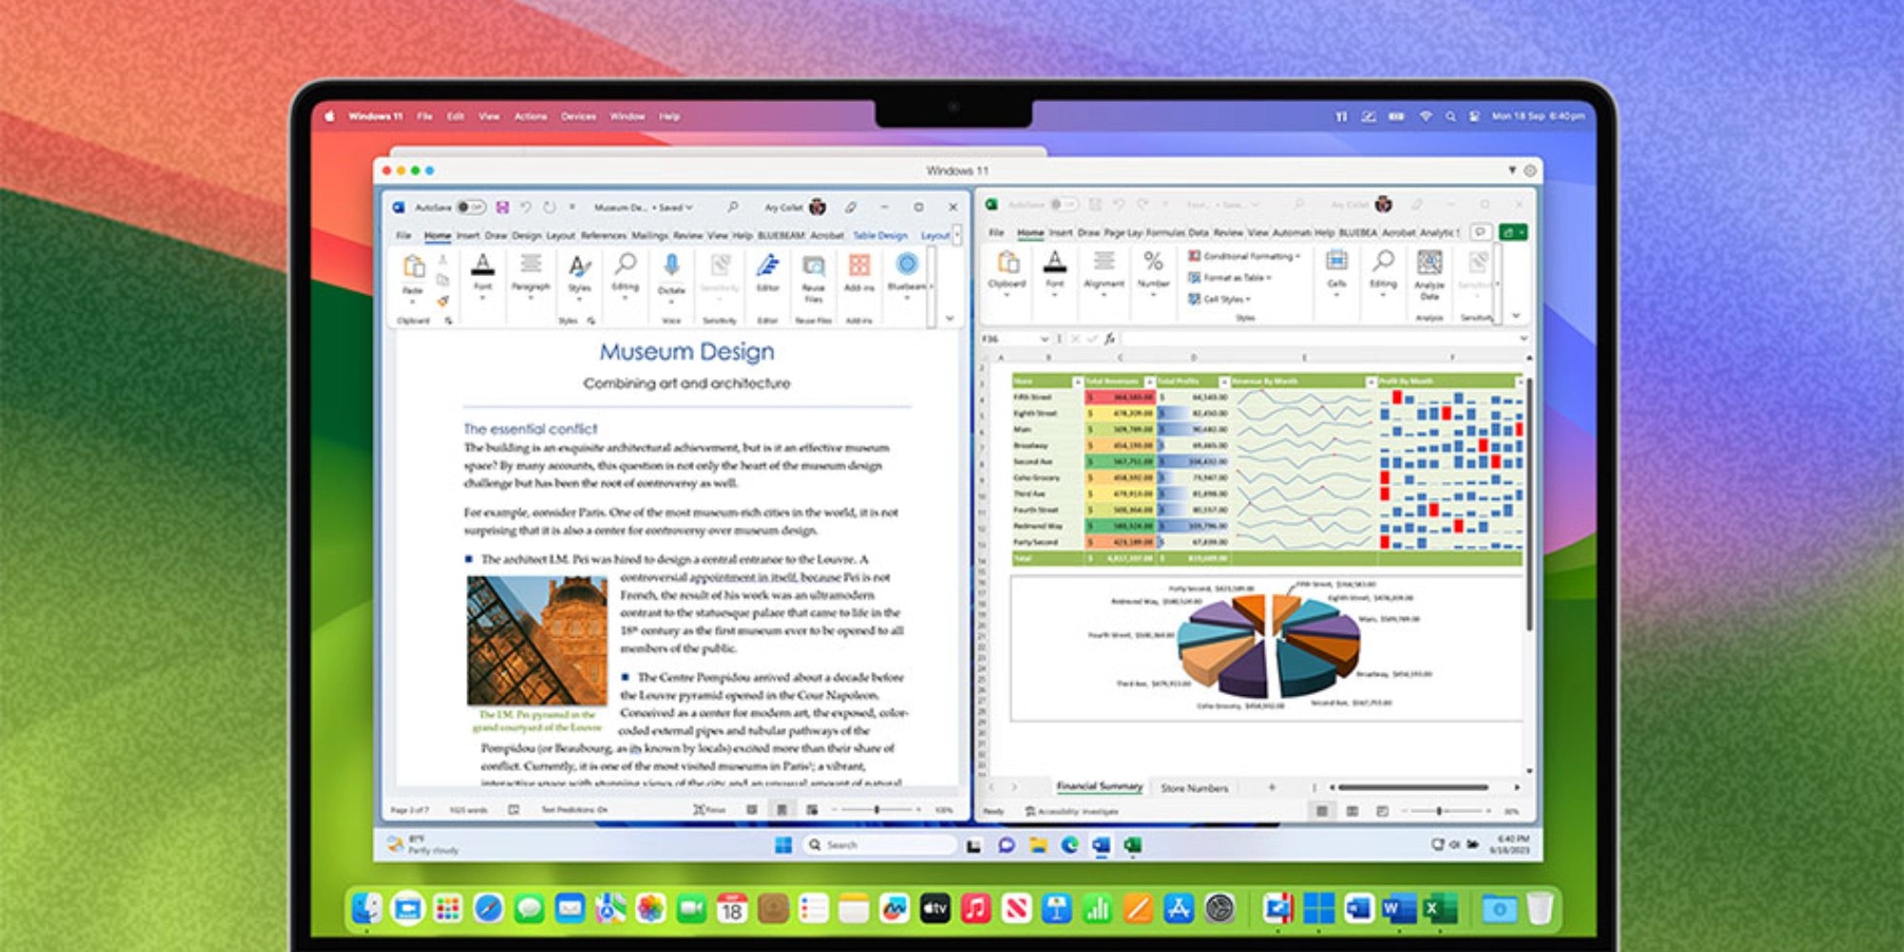The image size is (1904, 952).
Task: Expand Excel Name Box dropdown arrow
Action: [x=1044, y=338]
